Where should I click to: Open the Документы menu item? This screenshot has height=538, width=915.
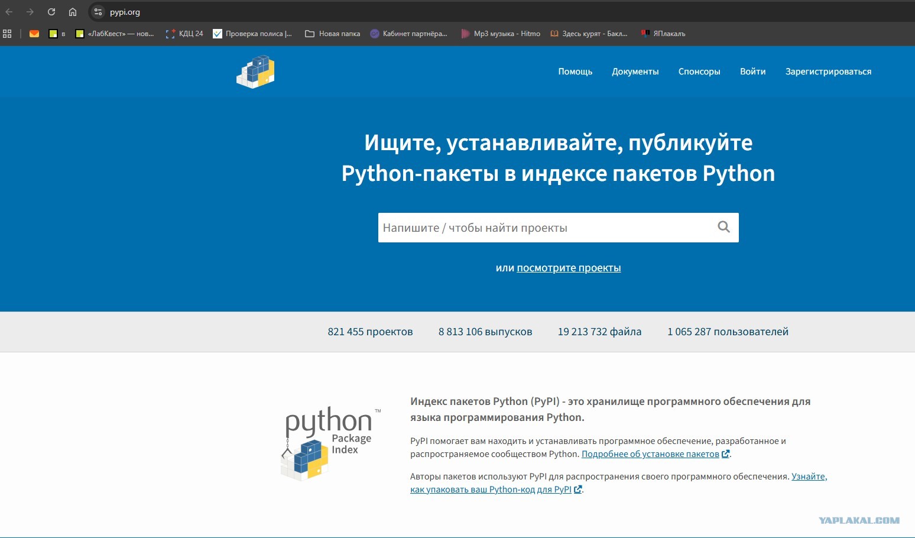(635, 72)
